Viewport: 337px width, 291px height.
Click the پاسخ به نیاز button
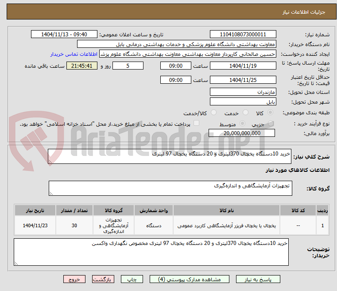[258, 279]
